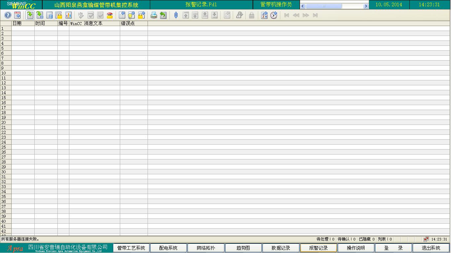451x253 pixels.
Task: Open the time base clock dialog
Action: [x=274, y=15]
